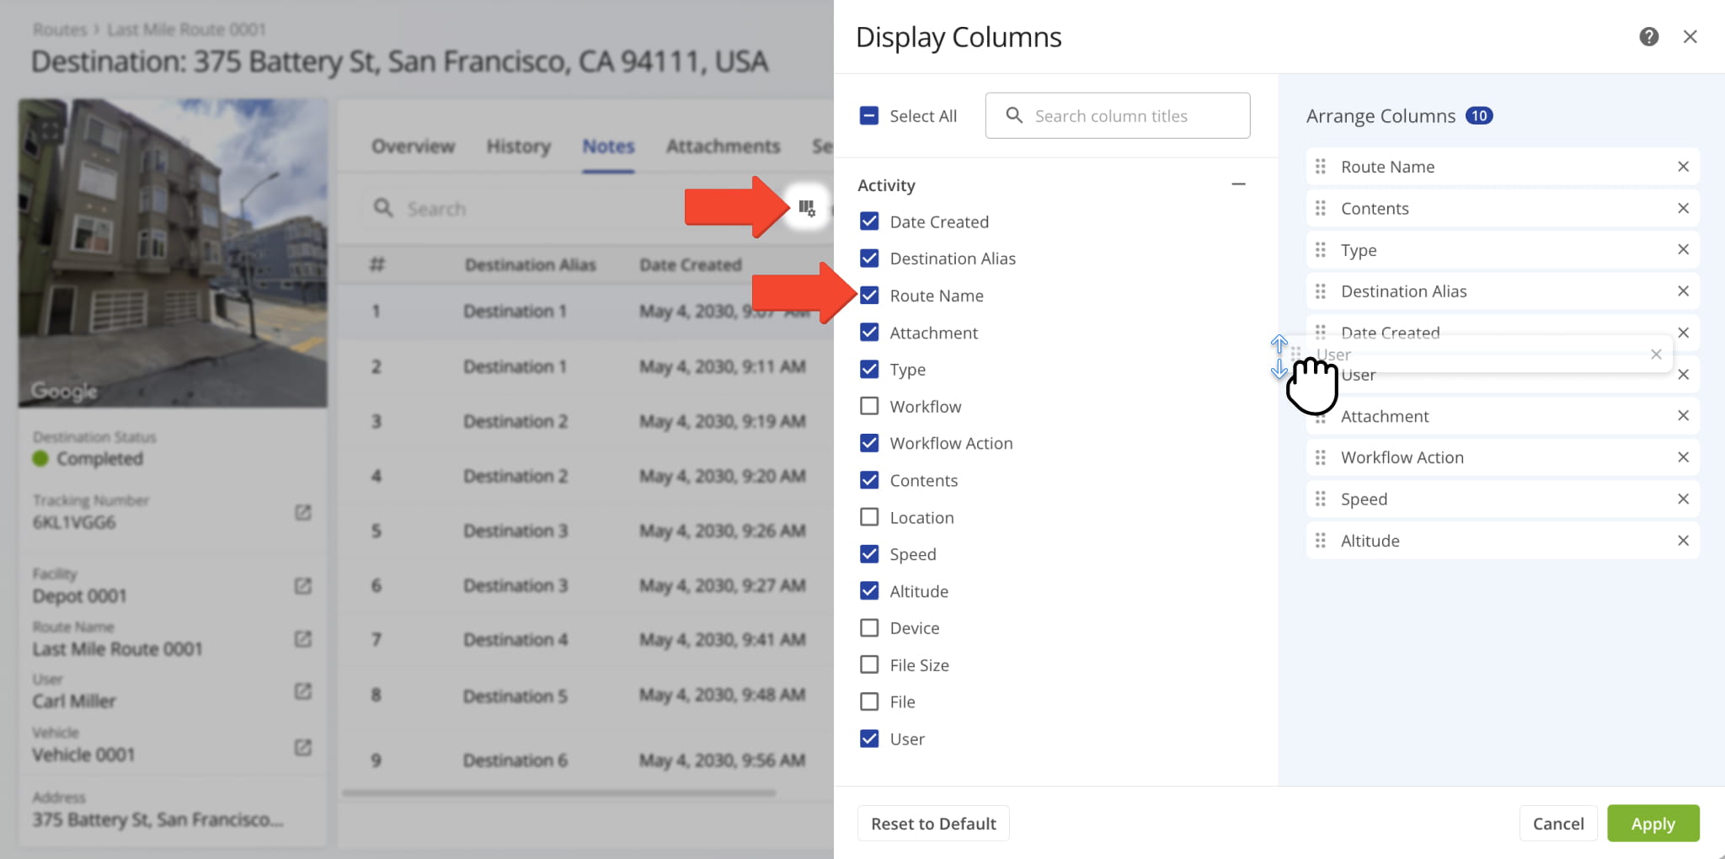
Task: Open Tracking Number external link icon
Action: pos(303,512)
